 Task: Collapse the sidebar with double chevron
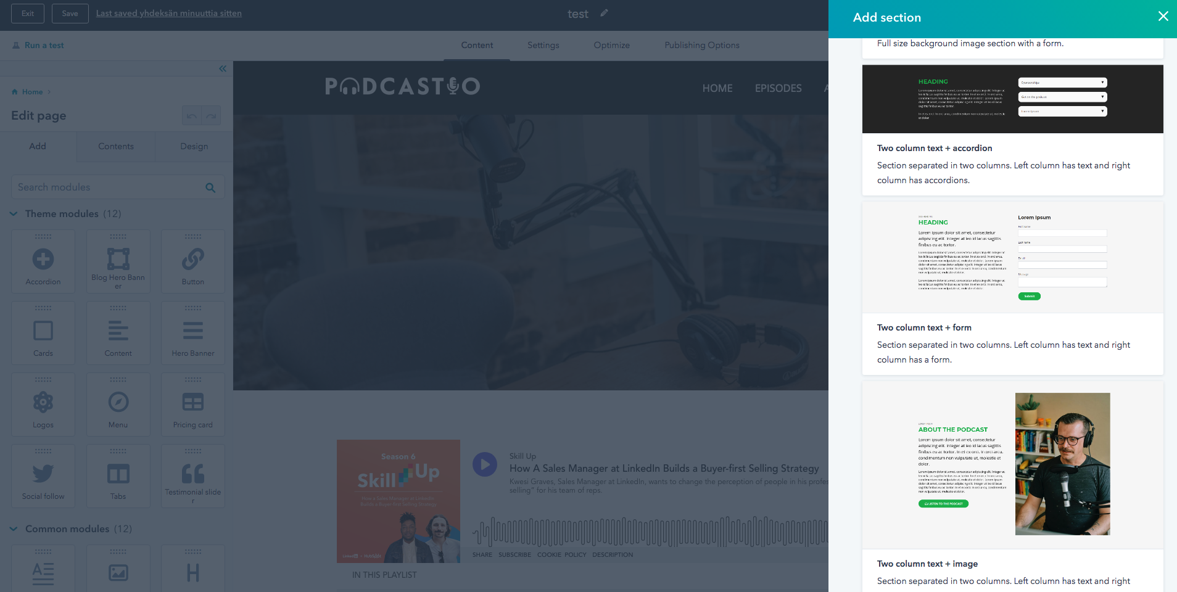coord(223,68)
